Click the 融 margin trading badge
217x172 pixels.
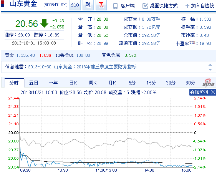coord(88,5)
